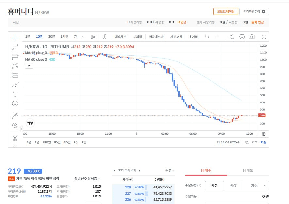Toggle percent scale mode
Viewport: 289px width, 204px height.
pos(247,143)
